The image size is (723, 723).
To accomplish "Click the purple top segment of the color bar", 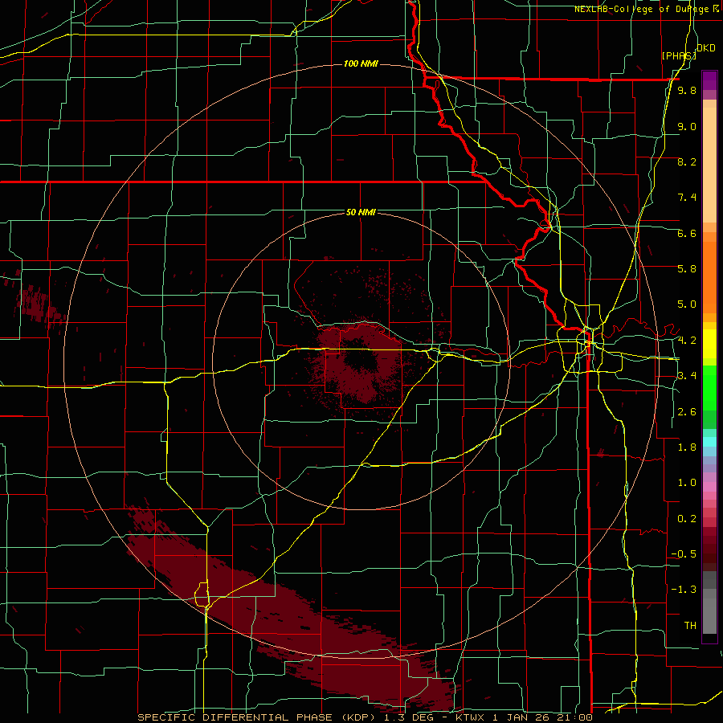I will (709, 80).
